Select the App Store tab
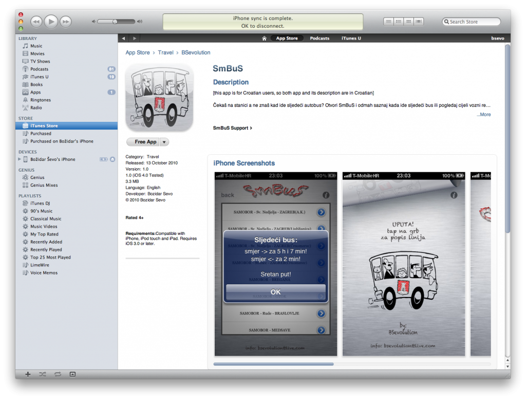 [287, 38]
